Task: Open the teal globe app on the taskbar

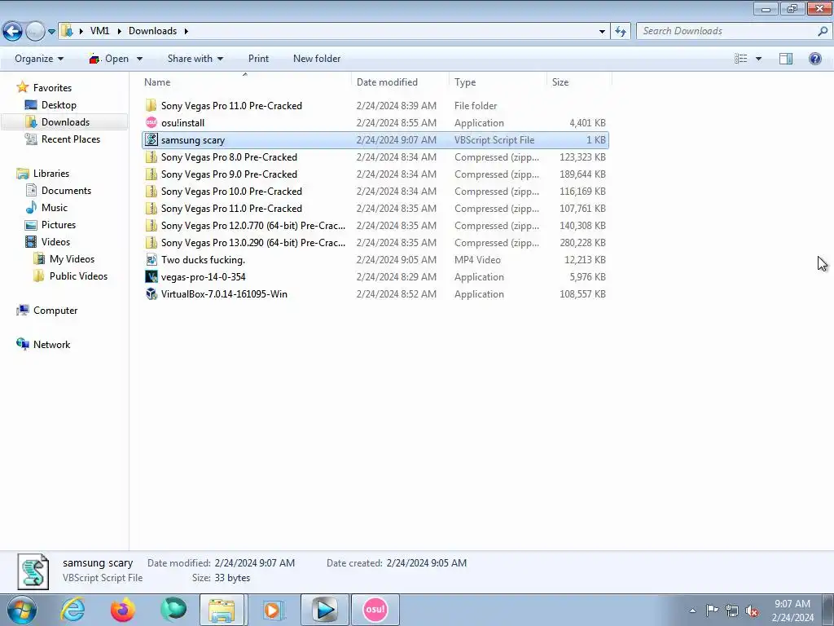Action: 173,610
